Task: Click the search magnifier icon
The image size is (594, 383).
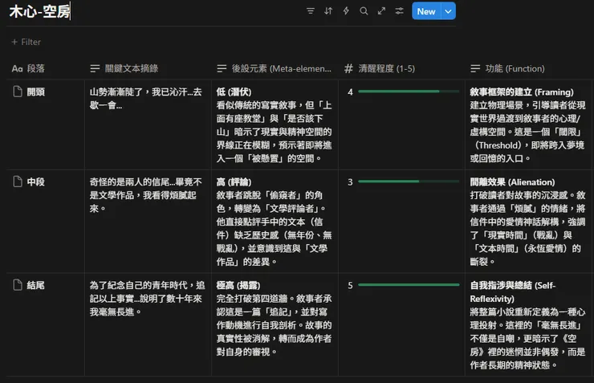Action: (364, 11)
